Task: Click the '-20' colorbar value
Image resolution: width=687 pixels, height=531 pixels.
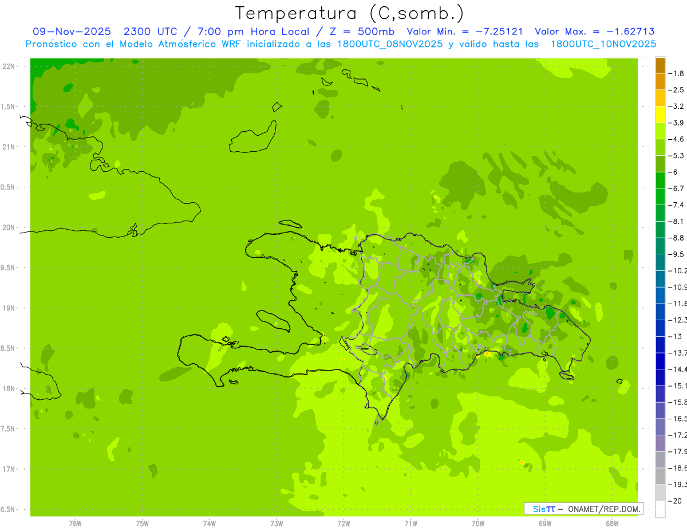Action: 674,501
